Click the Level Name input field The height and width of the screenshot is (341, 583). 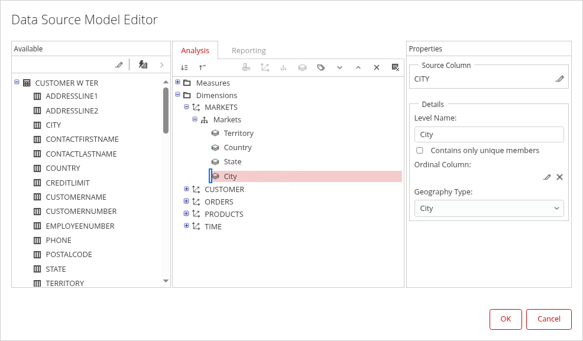(x=489, y=135)
